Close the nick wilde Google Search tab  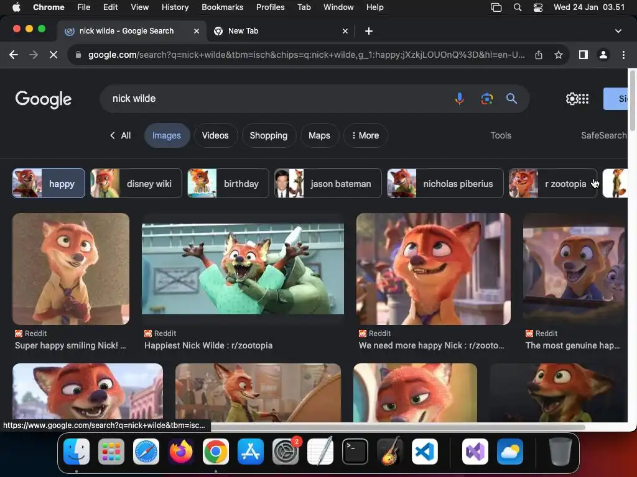pyautogui.click(x=197, y=31)
